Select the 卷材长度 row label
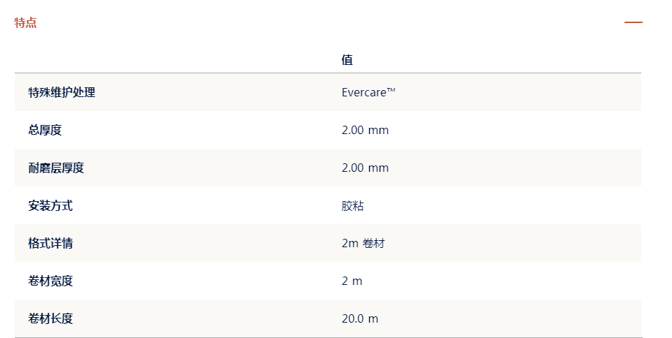672x338 pixels. point(50,318)
